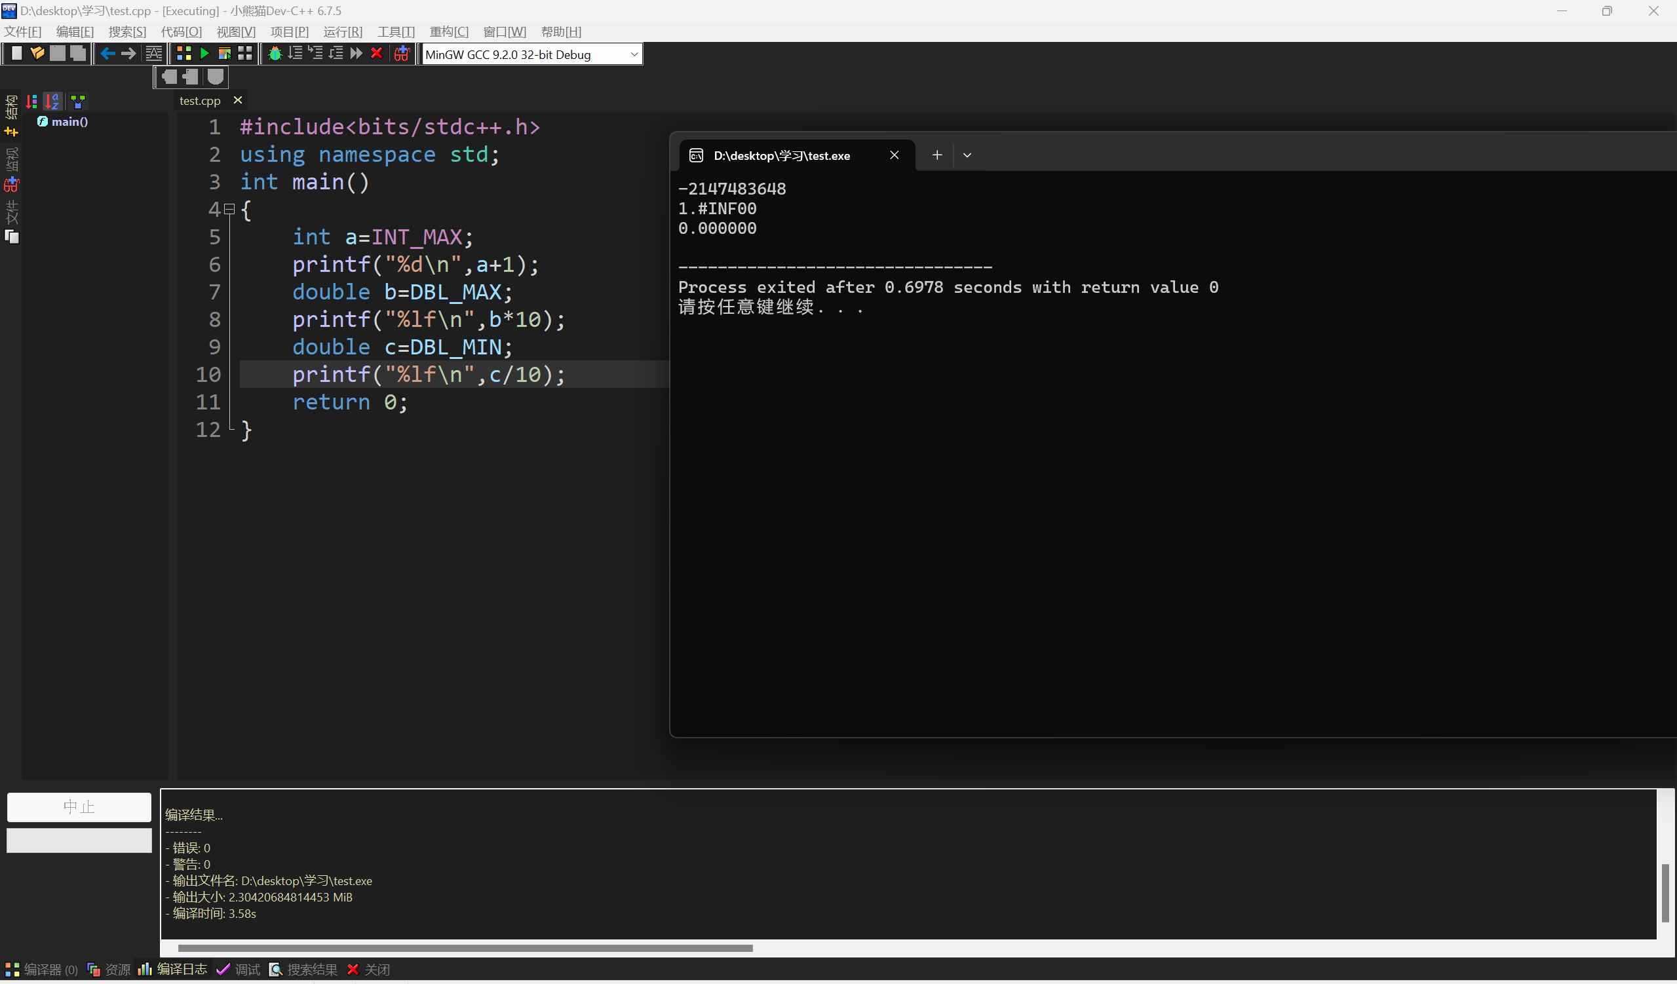Image resolution: width=1677 pixels, height=984 pixels.
Task: Open compiler set dropdown MinGW GCC 9.2.0
Action: coord(532,54)
